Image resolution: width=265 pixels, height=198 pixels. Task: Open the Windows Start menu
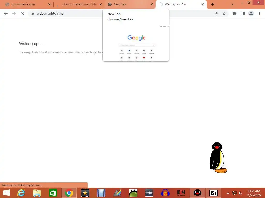[x=6, y=193]
